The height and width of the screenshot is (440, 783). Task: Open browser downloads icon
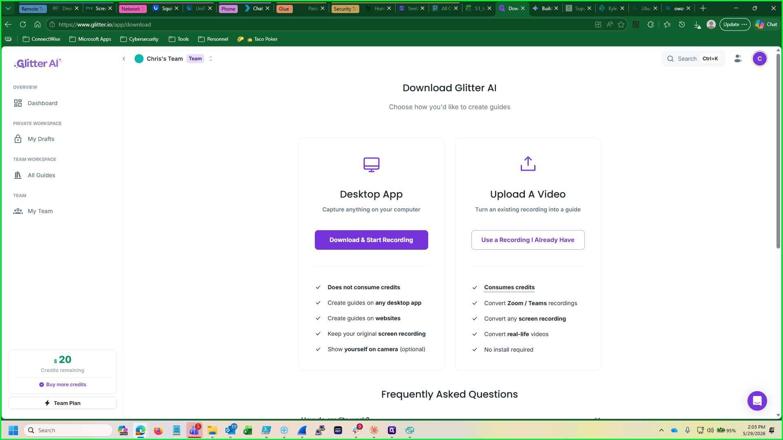(x=697, y=24)
